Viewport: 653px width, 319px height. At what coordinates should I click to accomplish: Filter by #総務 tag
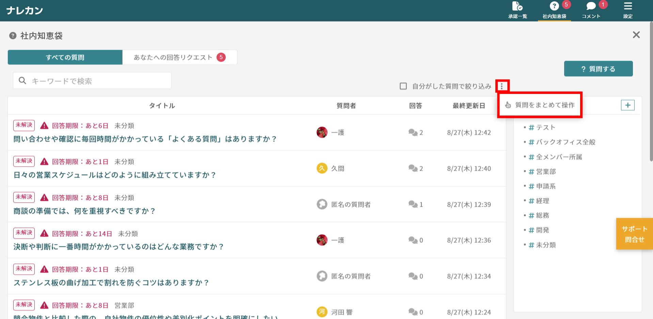pyautogui.click(x=539, y=215)
